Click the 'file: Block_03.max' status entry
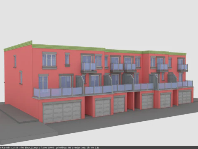 (29, 148)
